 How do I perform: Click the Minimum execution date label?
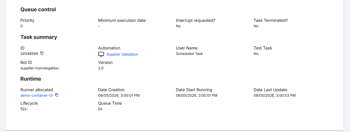(122, 20)
